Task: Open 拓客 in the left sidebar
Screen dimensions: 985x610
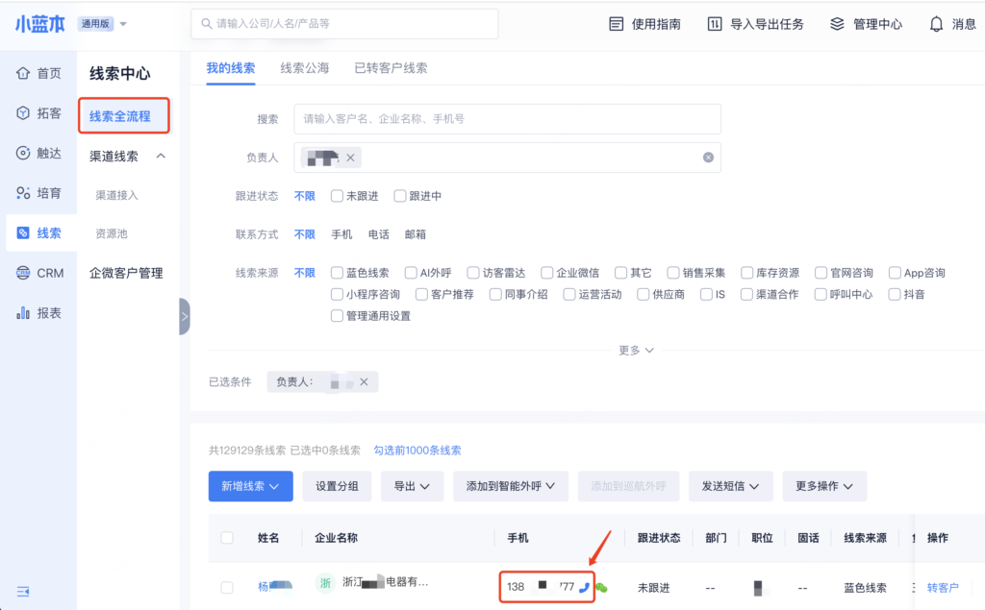Action: click(x=38, y=113)
